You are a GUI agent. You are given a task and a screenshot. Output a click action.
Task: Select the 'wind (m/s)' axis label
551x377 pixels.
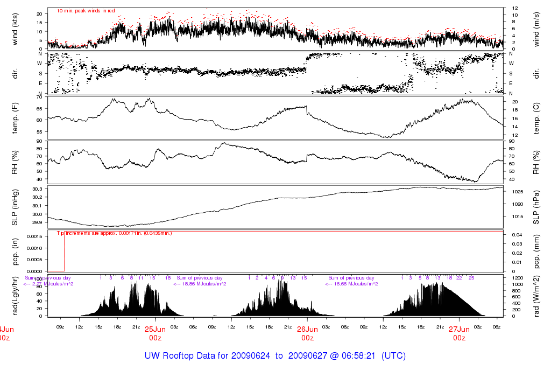[536, 29]
